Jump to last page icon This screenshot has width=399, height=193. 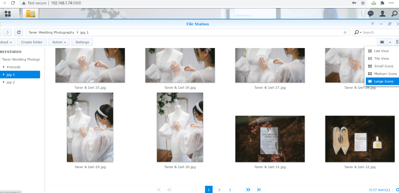tap(259, 190)
